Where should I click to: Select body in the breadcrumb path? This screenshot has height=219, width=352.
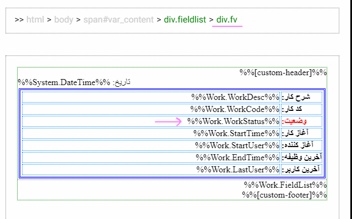(63, 19)
